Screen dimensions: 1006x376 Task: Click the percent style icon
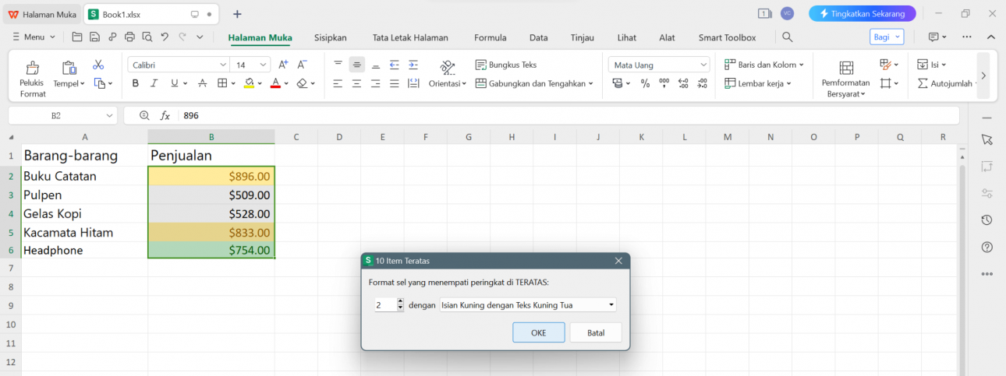645,83
